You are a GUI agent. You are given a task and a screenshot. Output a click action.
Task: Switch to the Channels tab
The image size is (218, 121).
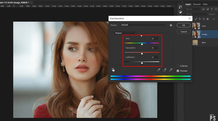click(197, 4)
